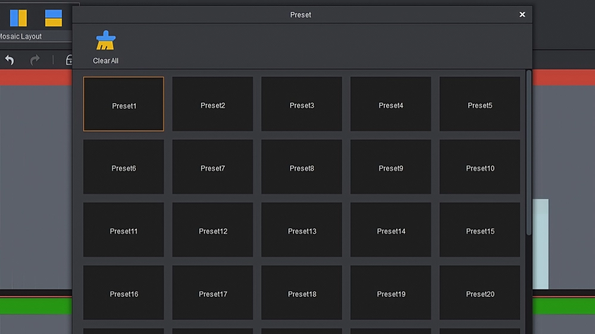Pick the Preset13 tile
This screenshot has width=595, height=334.
click(302, 230)
